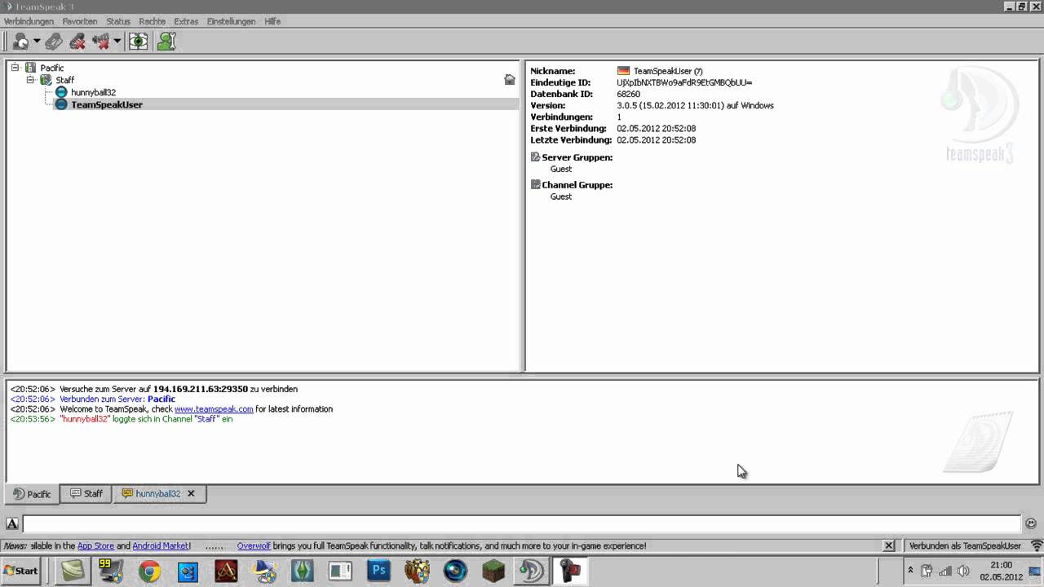
Task: Toggle the microphone mute toolbar icon
Action: click(77, 41)
